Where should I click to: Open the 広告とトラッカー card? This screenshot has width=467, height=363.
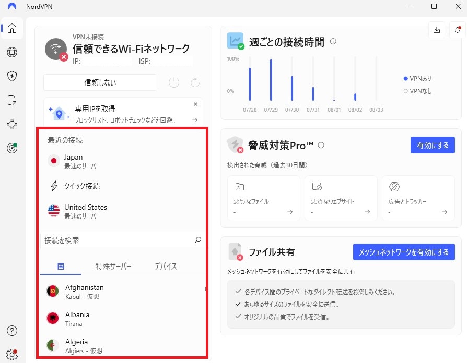coord(418,198)
